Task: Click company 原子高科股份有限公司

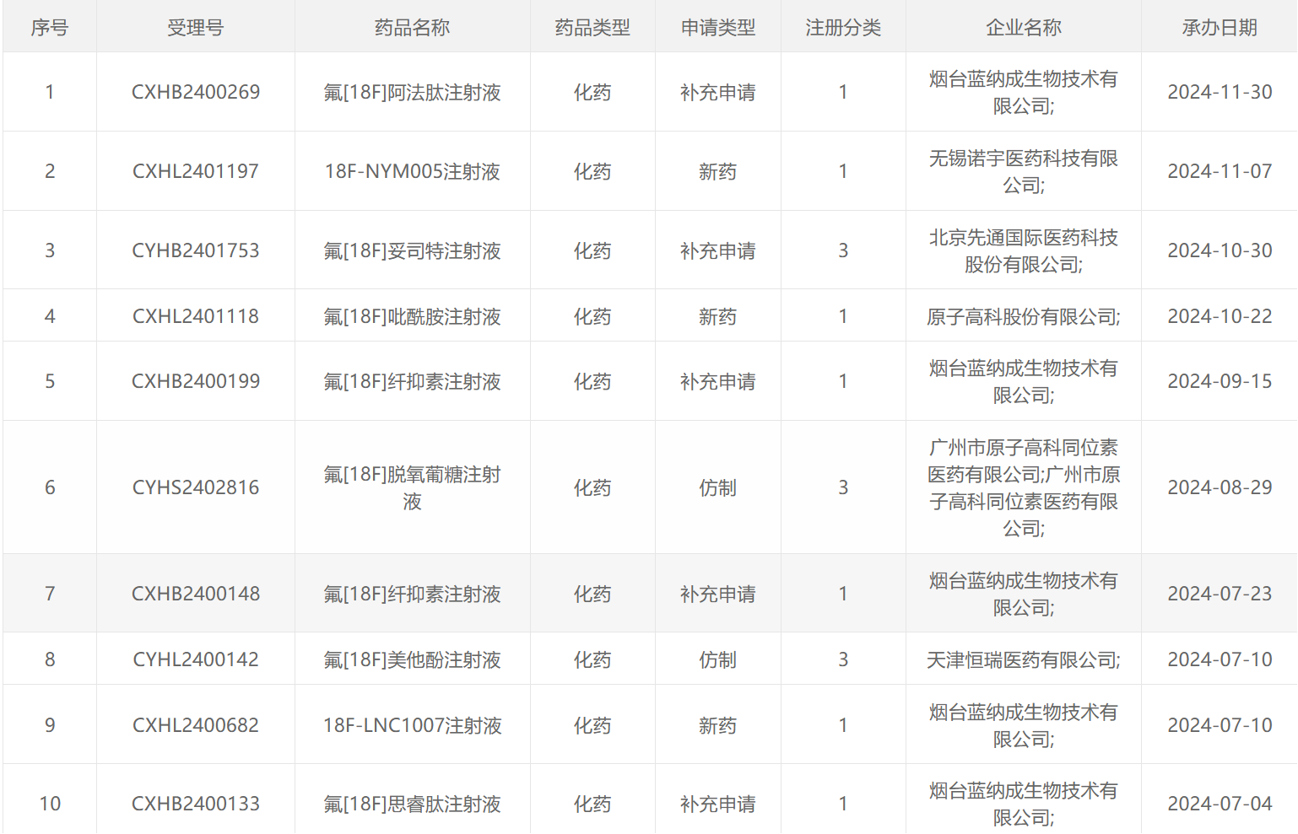Action: 1023,316
